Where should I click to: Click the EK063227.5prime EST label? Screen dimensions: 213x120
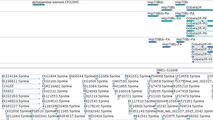pyautogui.click(x=16, y=106)
